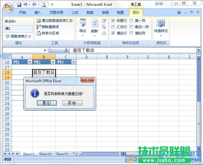This screenshot has height=165, width=203.
Task: Enable the 汇总行 checkbox
Action: tap(113, 27)
